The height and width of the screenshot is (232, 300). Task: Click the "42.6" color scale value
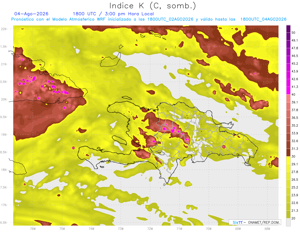coord(295,79)
